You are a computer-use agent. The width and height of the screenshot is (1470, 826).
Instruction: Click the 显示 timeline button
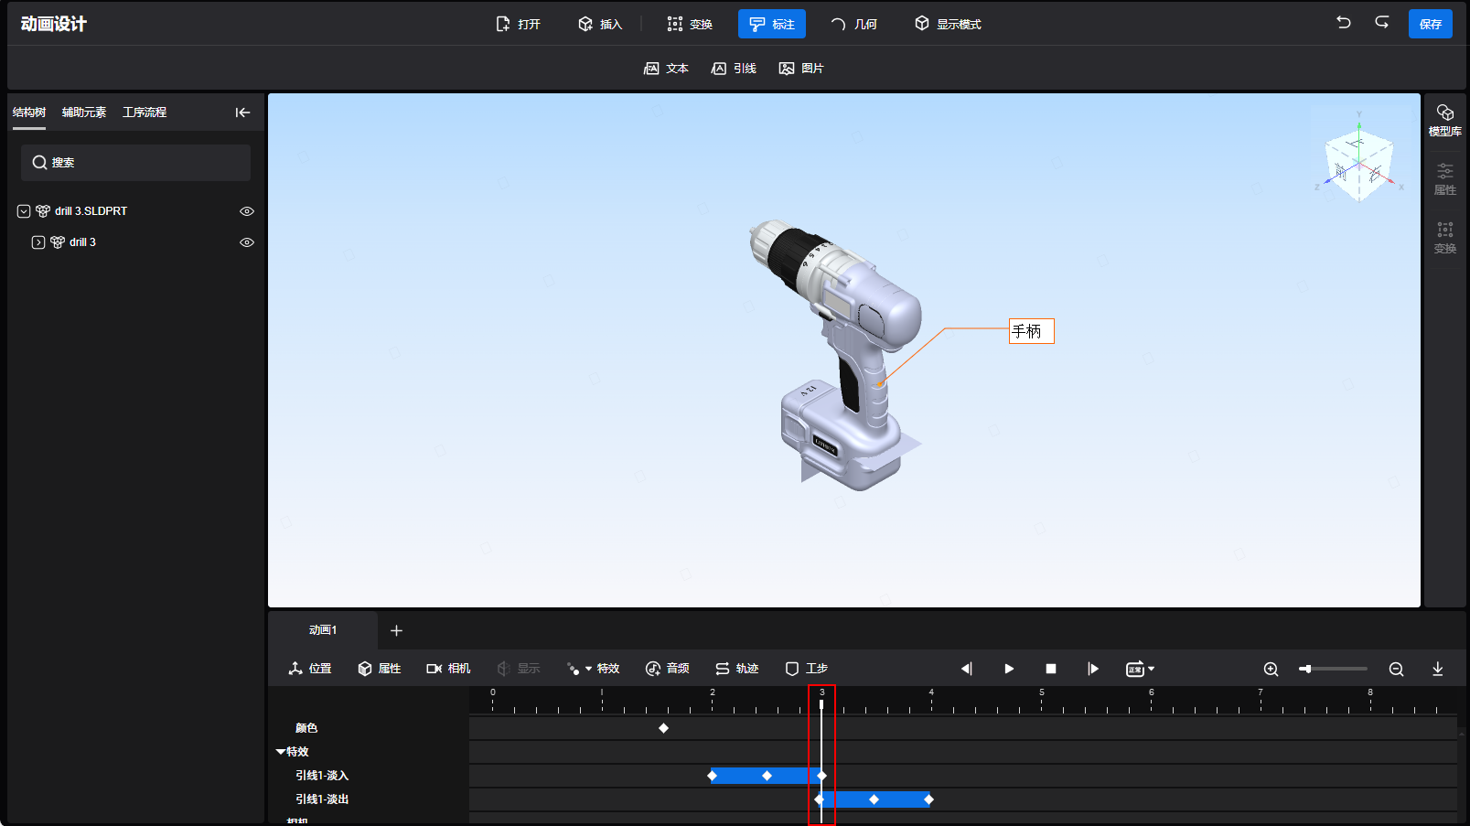pos(519,669)
